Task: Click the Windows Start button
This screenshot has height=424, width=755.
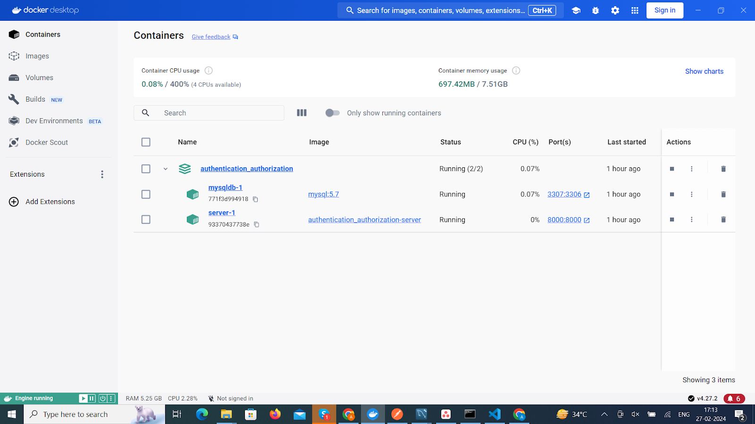Action: pyautogui.click(x=12, y=414)
